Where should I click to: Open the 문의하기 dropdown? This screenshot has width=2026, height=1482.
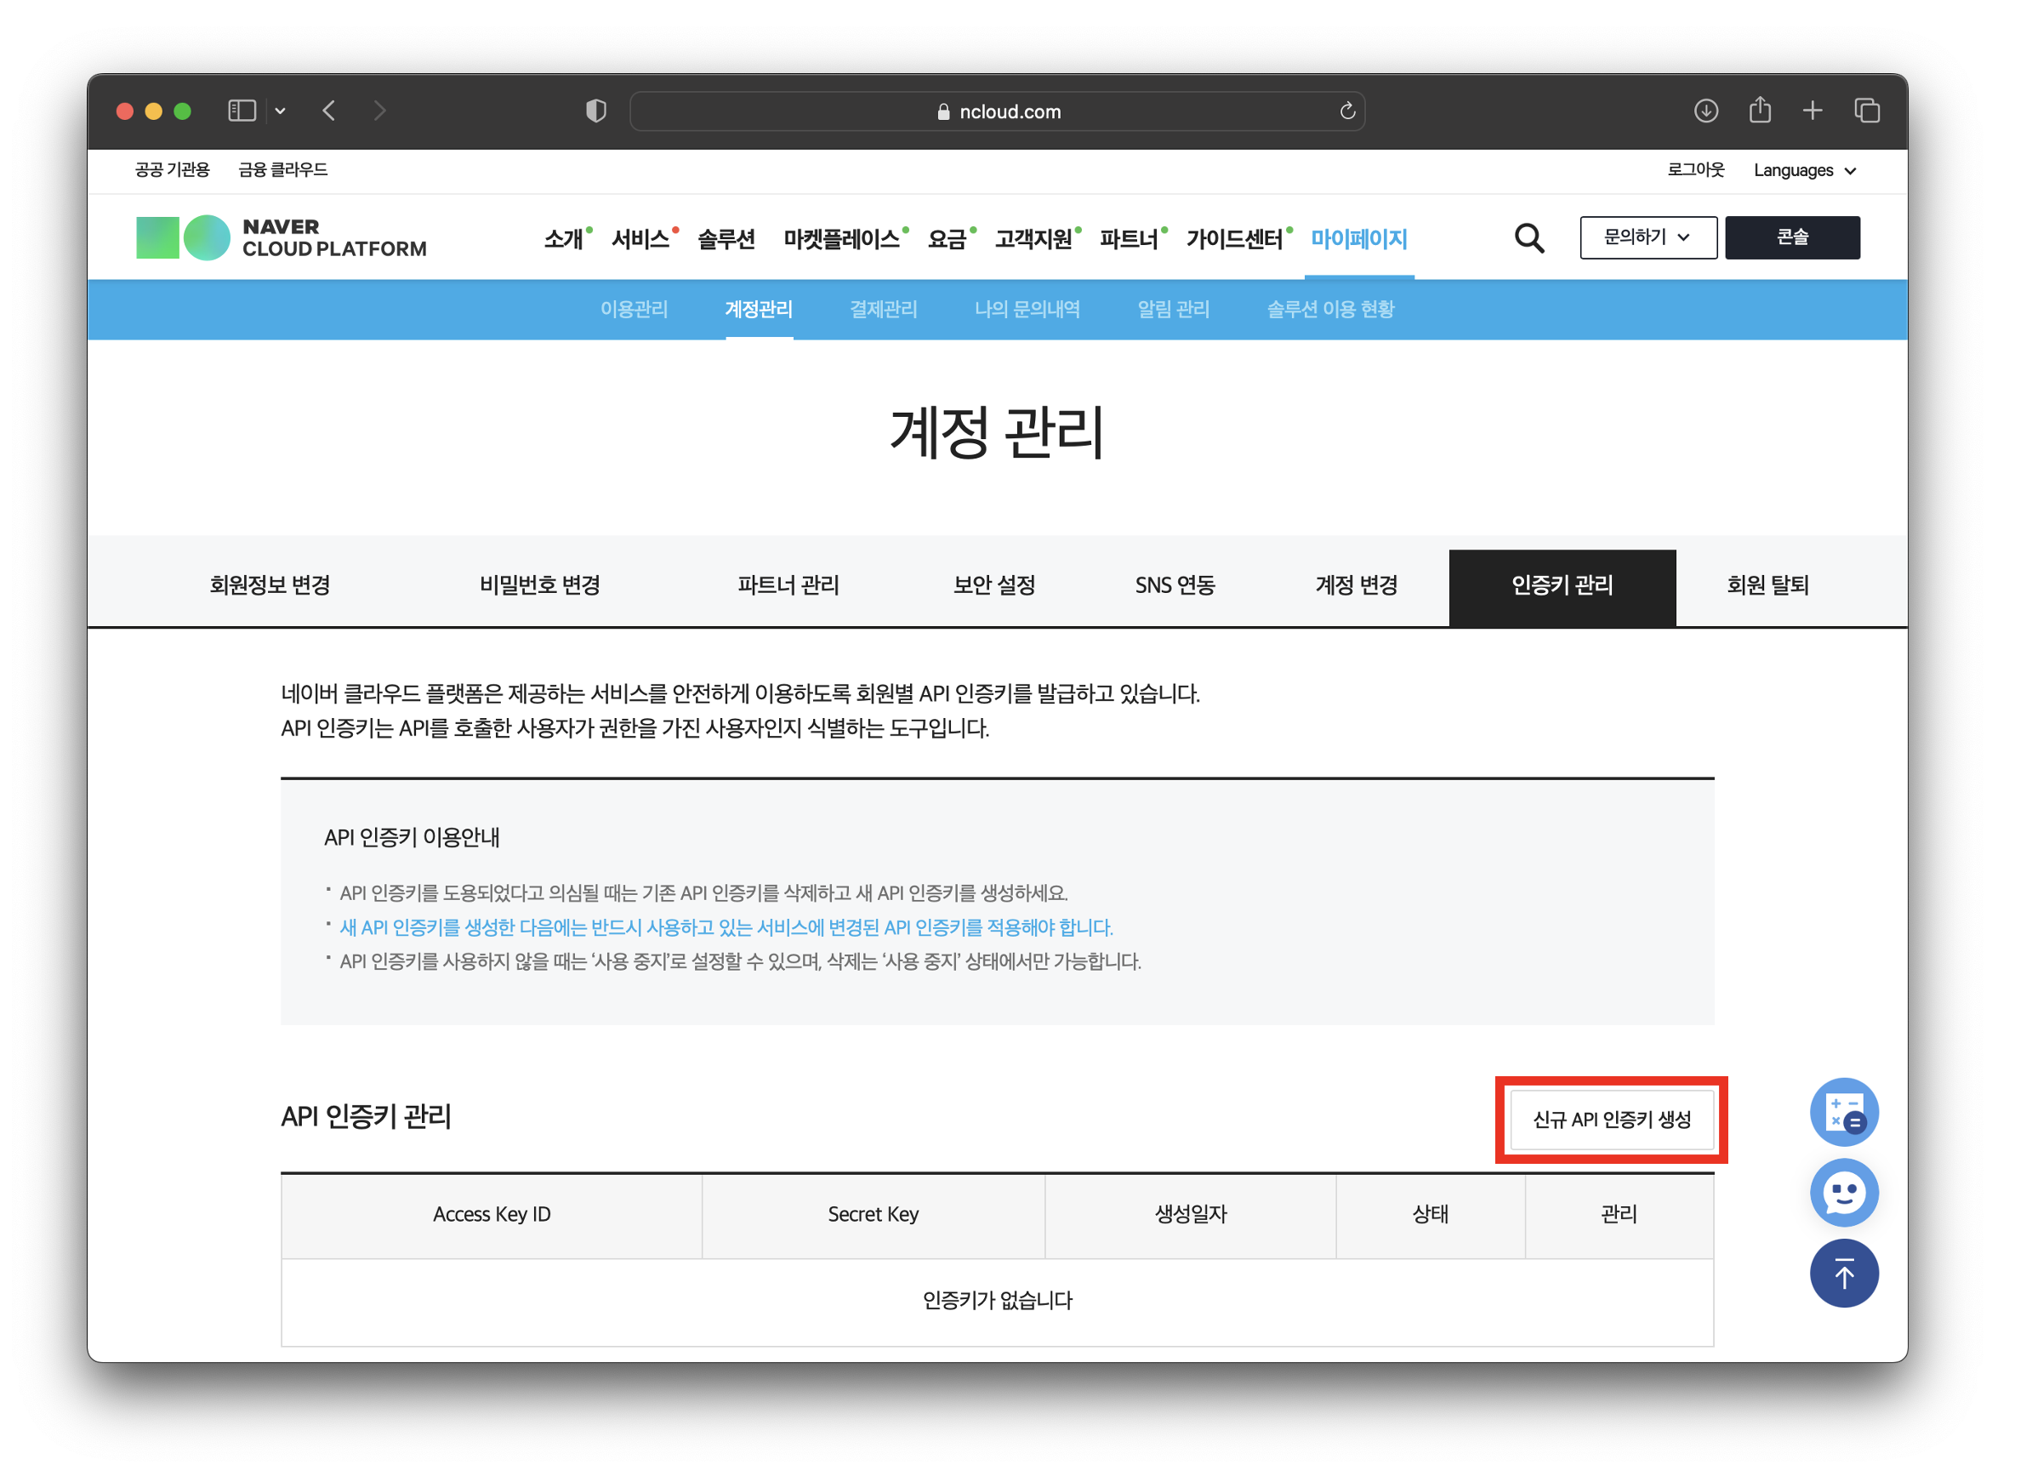coord(1648,237)
